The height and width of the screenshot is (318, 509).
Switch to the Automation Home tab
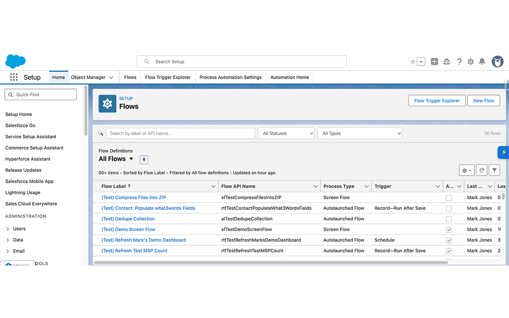coord(289,78)
